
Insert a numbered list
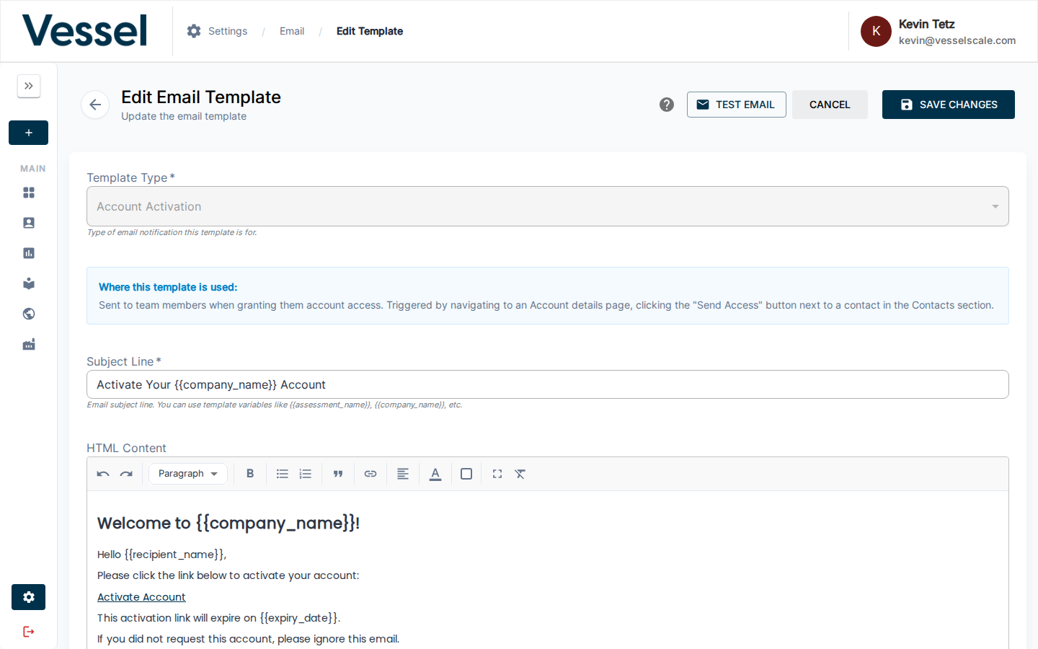click(306, 474)
